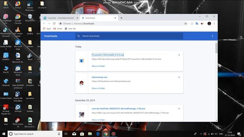Click the megaphone extension icon
Image resolution: width=244 pixels, height=137 pixels.
202,24
